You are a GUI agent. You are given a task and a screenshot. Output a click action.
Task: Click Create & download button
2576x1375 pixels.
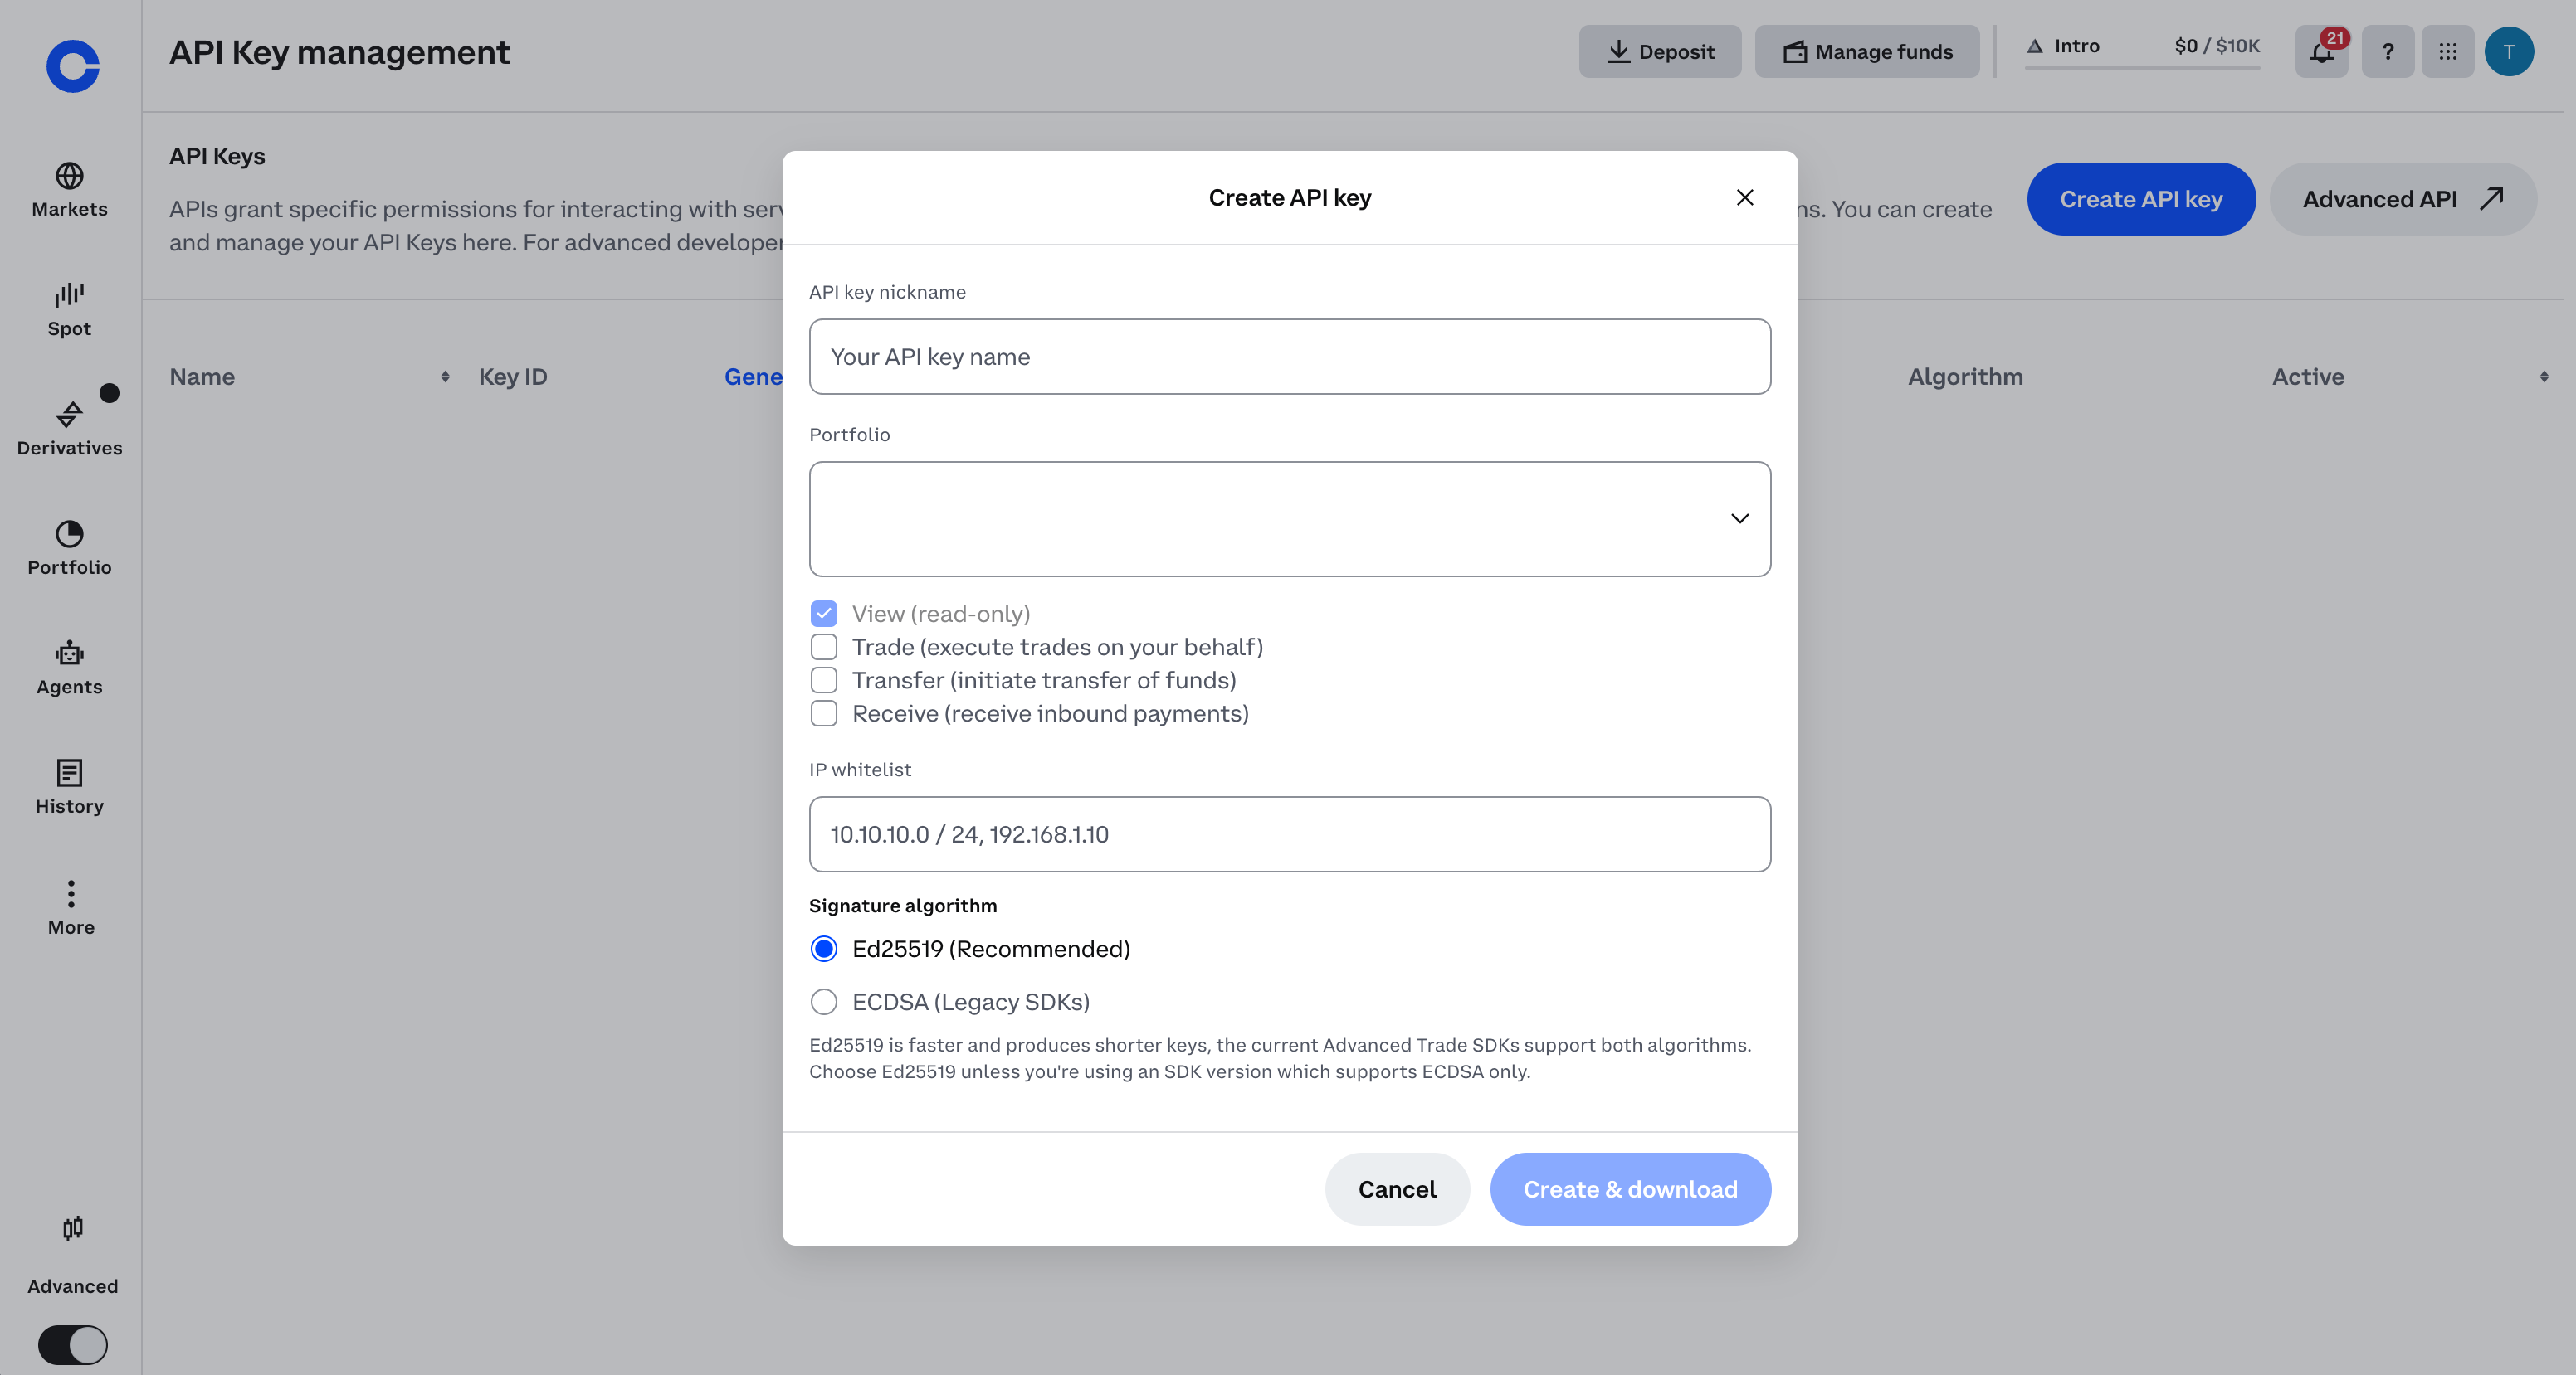click(1630, 1189)
